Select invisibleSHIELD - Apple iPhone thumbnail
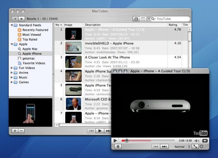The image size is (218, 158). coord(73,48)
